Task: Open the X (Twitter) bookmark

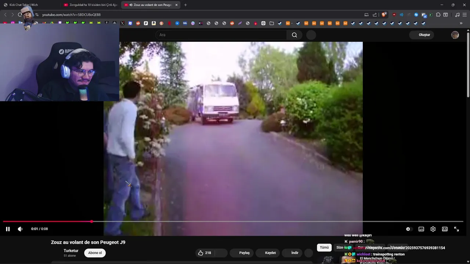Action: [x=122, y=23]
